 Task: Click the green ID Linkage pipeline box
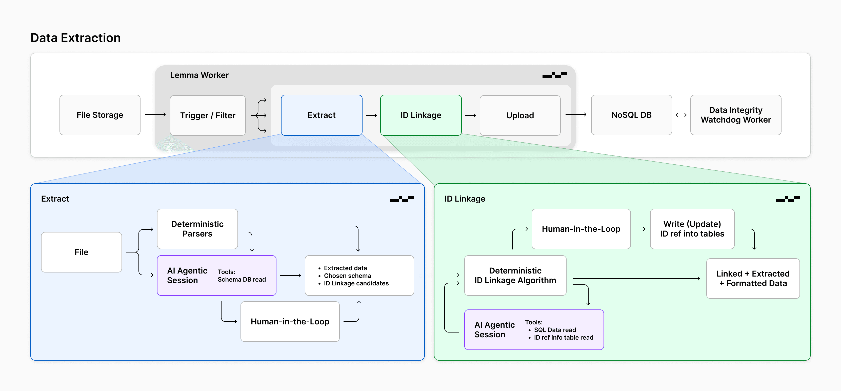[421, 115]
